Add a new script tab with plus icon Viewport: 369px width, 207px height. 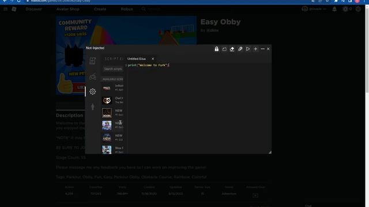[255, 49]
